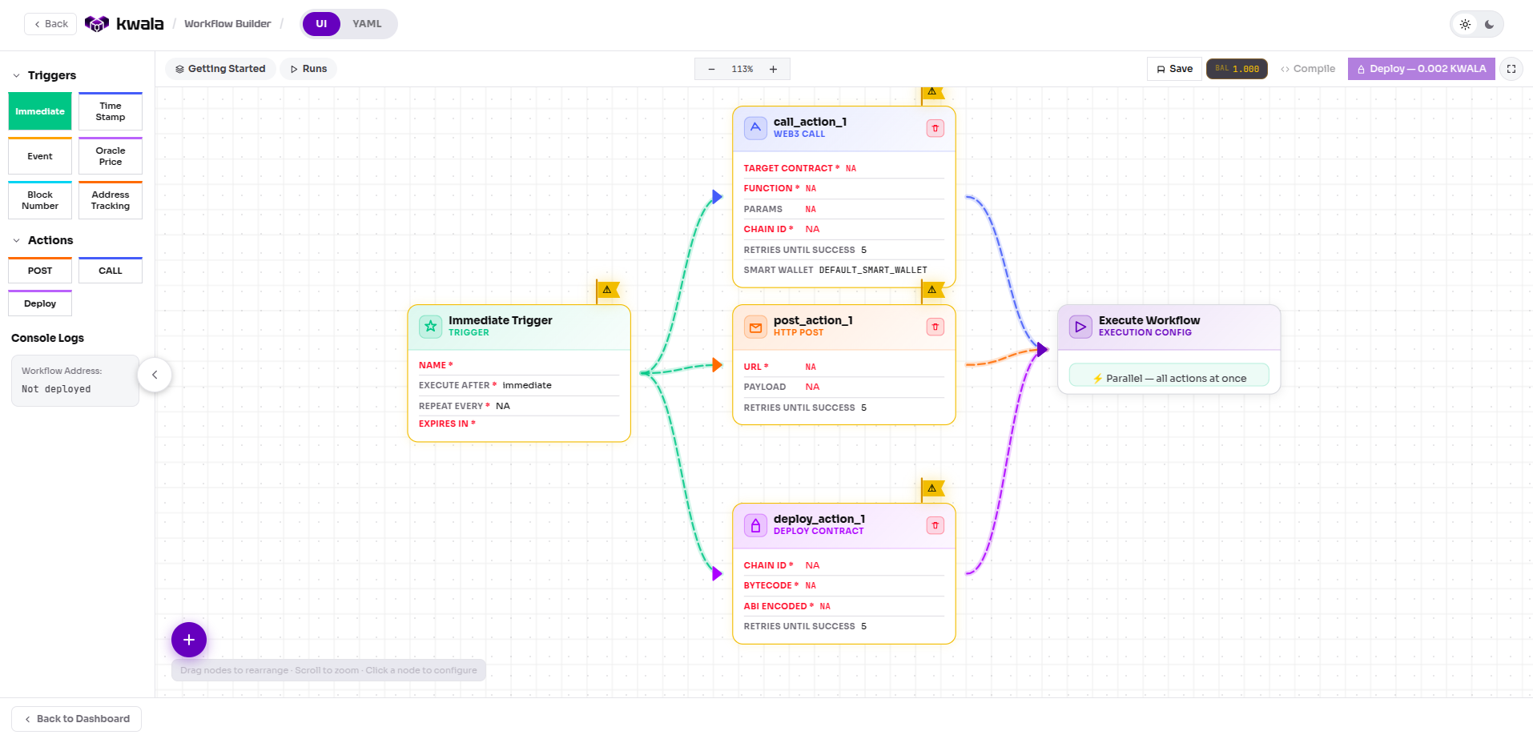Click the NAME field in Immediate Trigger

(x=518, y=365)
